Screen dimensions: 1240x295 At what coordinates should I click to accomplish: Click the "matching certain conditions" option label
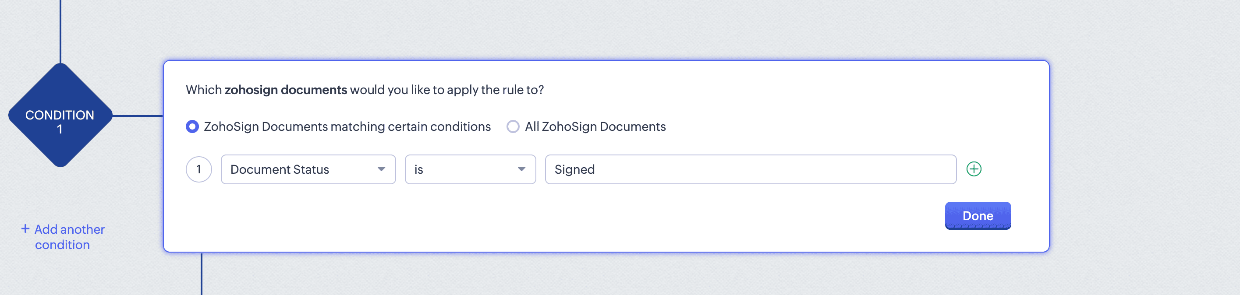(347, 127)
